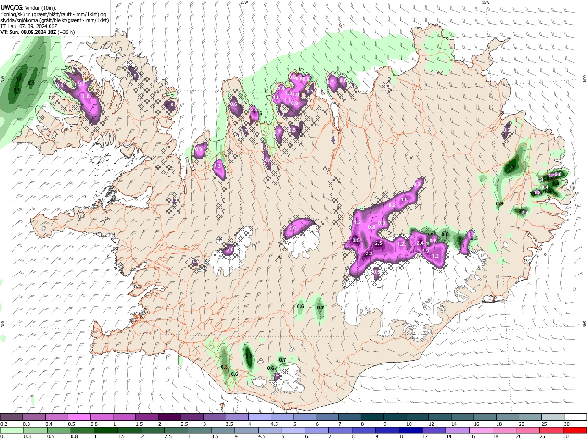
Task: Click the "VT: Sun. 08.09.2024 18Z" valid-time text
Action: point(29,32)
